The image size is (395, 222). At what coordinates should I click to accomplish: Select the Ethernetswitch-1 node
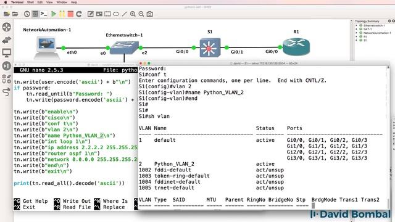click(124, 47)
